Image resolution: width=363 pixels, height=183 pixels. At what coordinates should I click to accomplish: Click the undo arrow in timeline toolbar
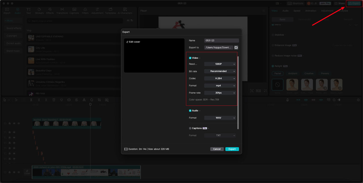pos(16,100)
